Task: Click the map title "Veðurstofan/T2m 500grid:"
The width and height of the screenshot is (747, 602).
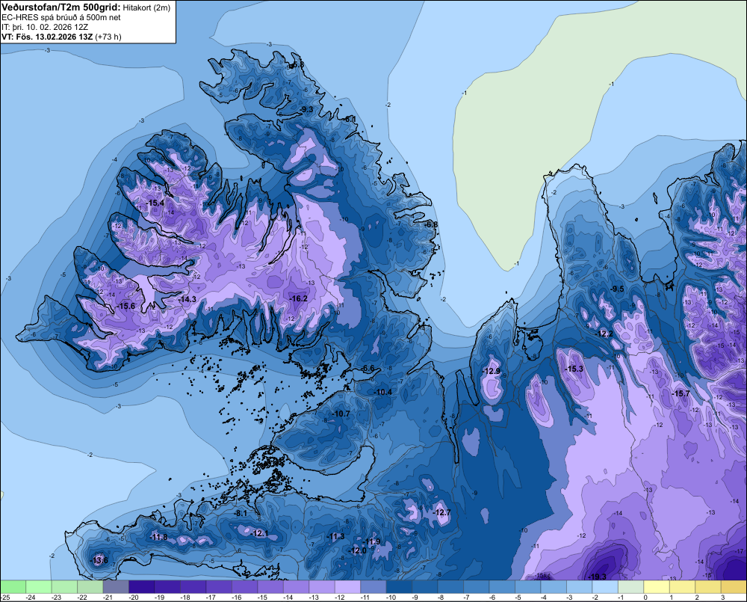Action: click(x=61, y=7)
